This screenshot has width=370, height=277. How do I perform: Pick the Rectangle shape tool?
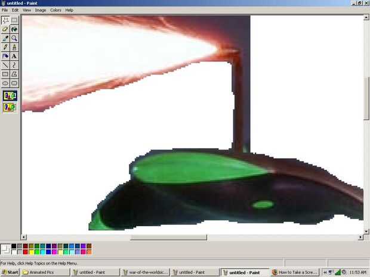point(5,74)
